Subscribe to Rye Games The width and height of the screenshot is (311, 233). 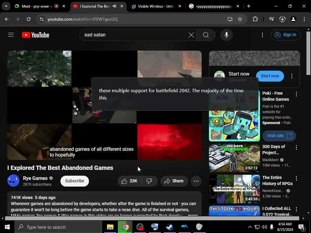tap(75, 181)
